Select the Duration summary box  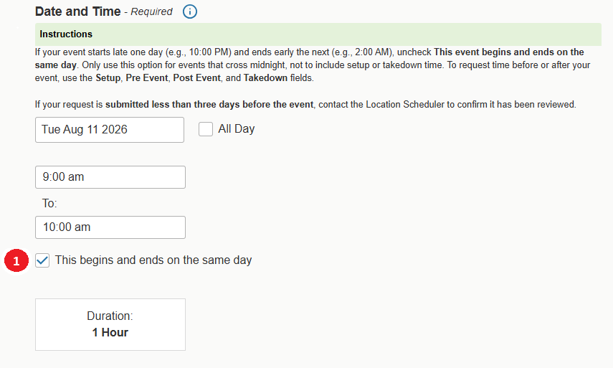click(110, 324)
